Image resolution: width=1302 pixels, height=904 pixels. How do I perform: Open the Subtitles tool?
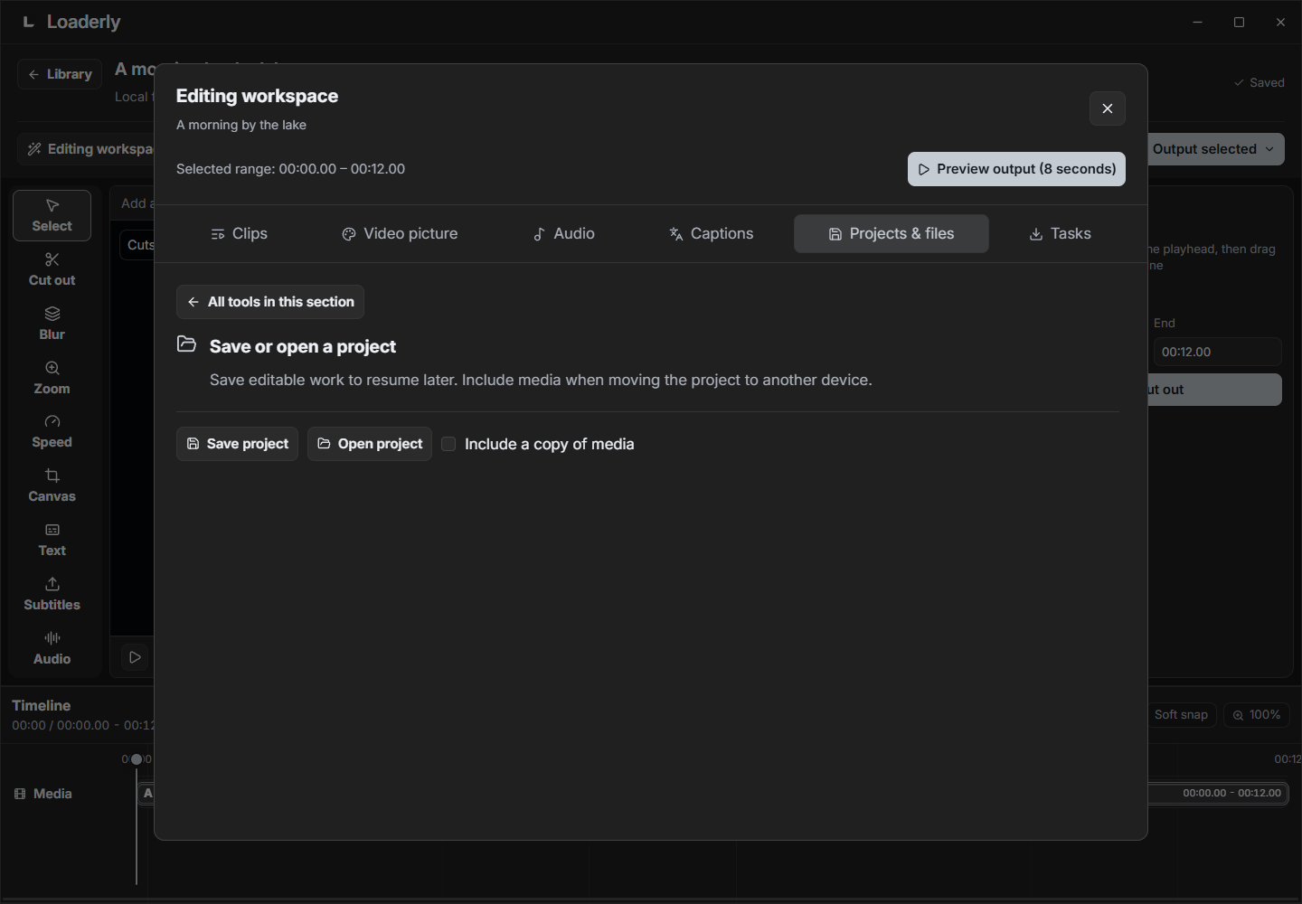coord(52,594)
